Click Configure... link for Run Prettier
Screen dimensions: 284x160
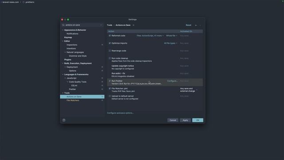coord(172,81)
